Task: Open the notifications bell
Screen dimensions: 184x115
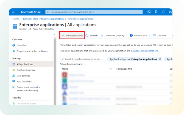Action: (163, 12)
